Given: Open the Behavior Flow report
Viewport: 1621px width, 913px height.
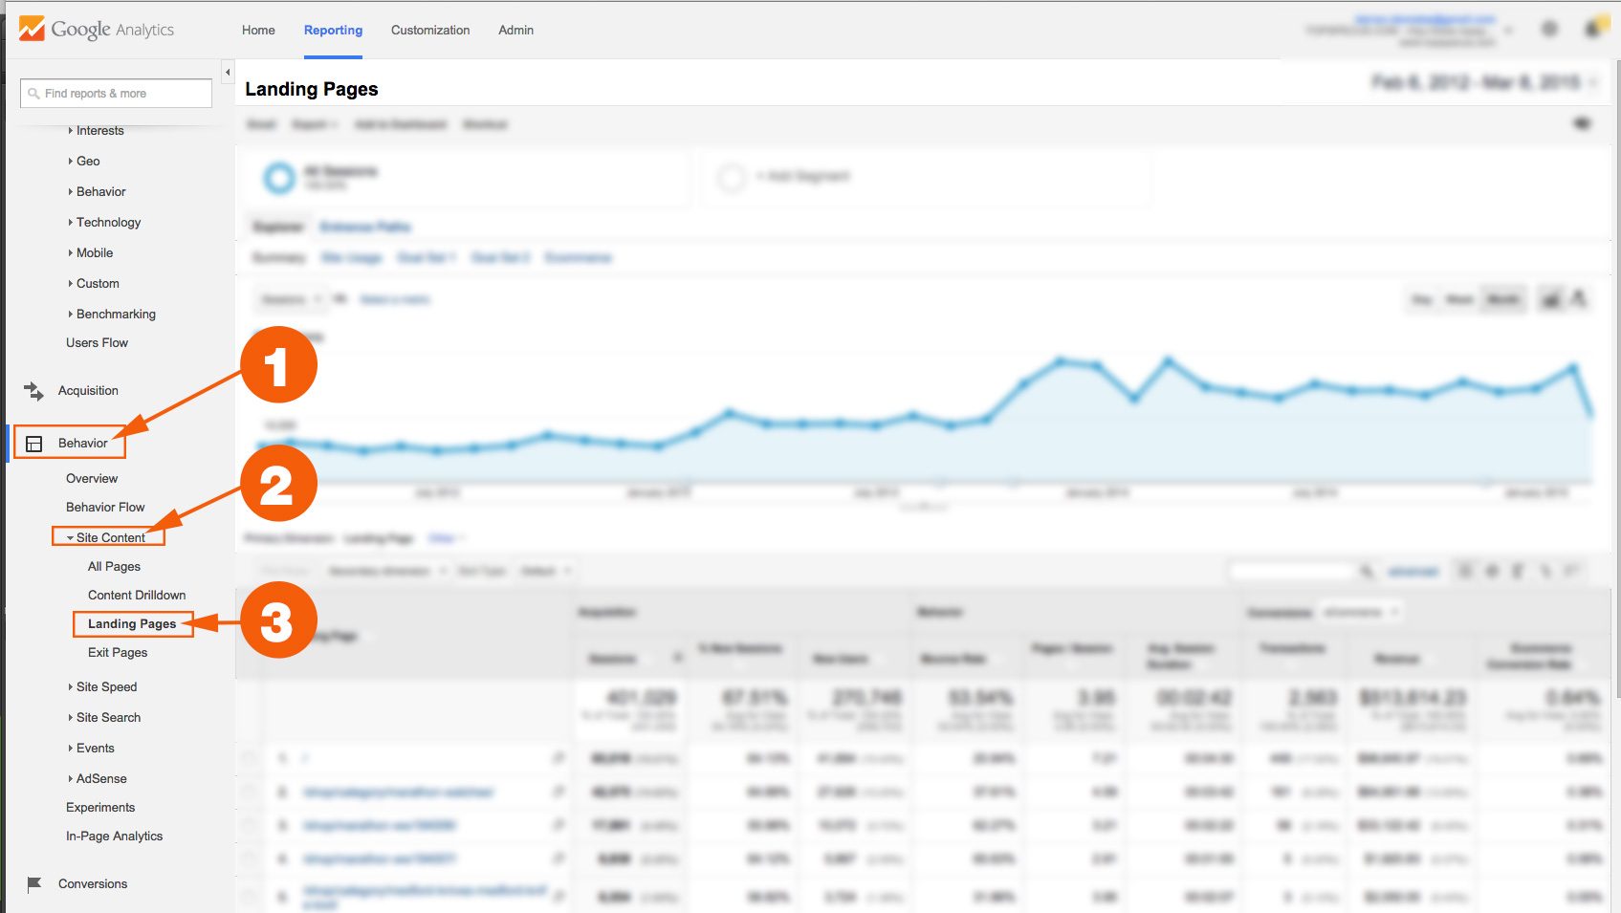Looking at the screenshot, I should click(x=105, y=508).
